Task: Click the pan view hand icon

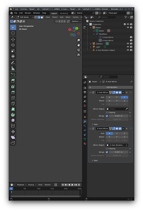Action: (79, 45)
